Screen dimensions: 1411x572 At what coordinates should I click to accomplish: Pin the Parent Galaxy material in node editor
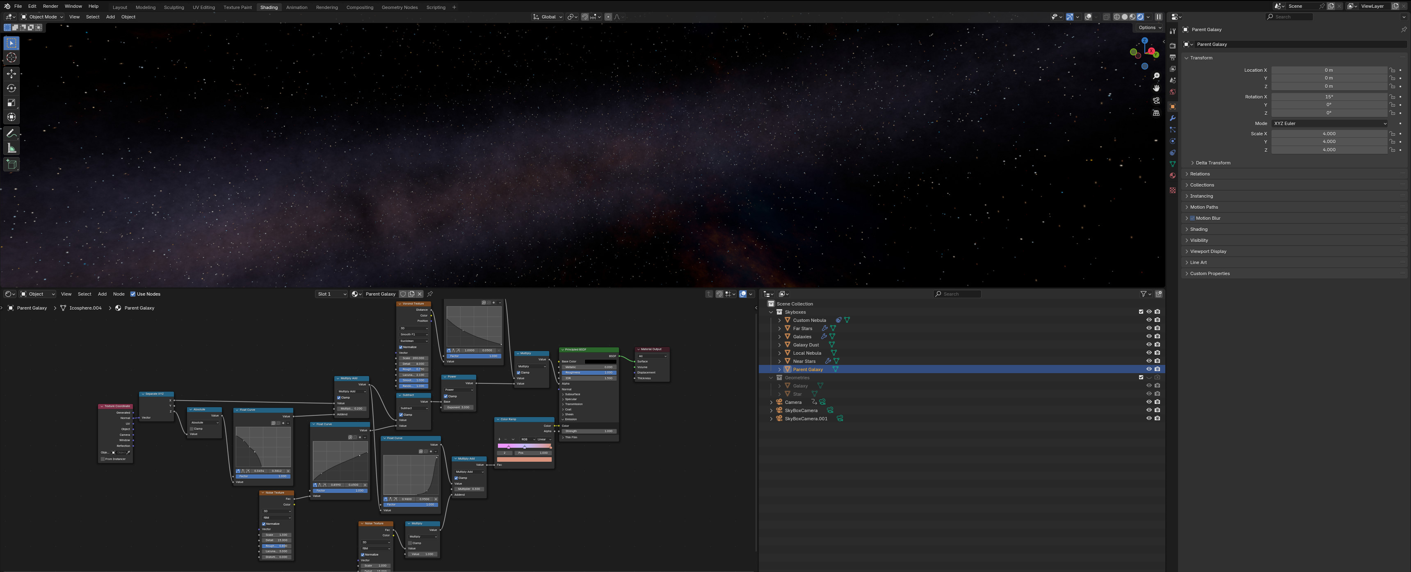click(430, 294)
